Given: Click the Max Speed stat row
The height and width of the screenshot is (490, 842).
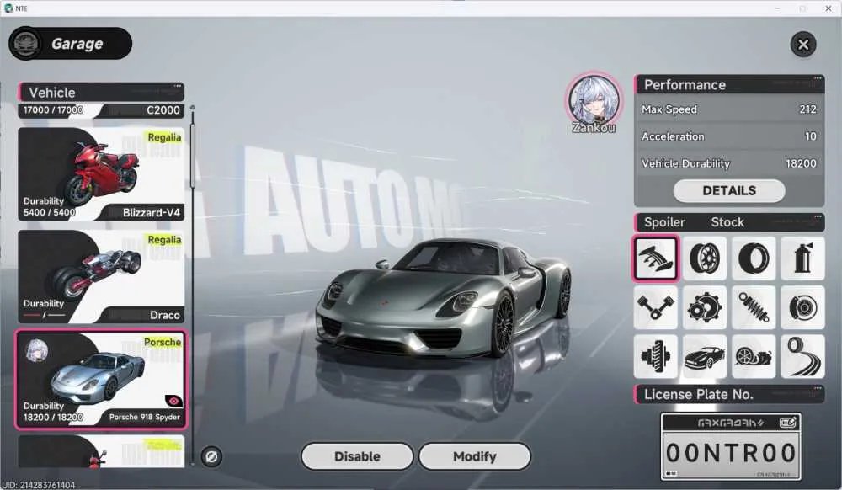Looking at the screenshot, I should coord(729,109).
